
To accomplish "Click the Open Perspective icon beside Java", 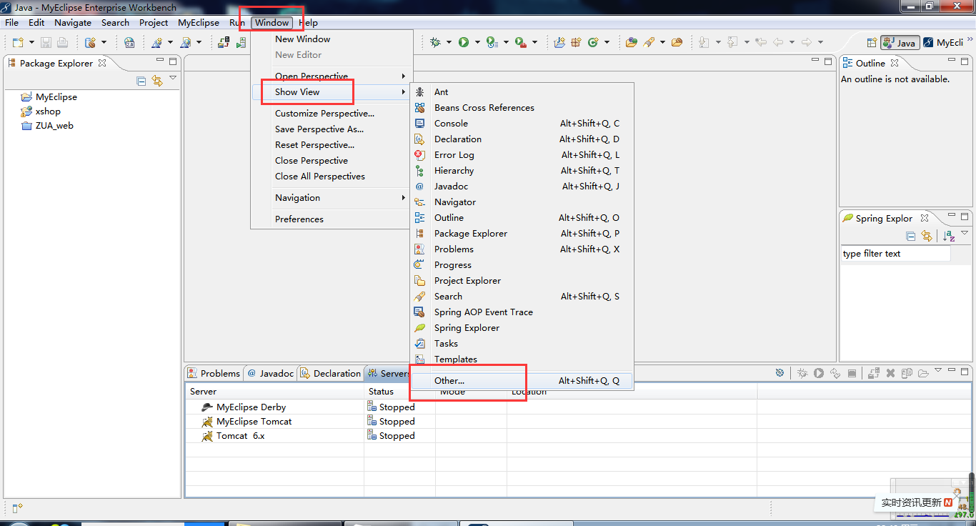I will [872, 43].
